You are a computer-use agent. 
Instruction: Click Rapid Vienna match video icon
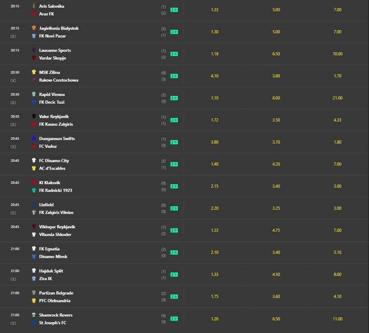(13, 103)
